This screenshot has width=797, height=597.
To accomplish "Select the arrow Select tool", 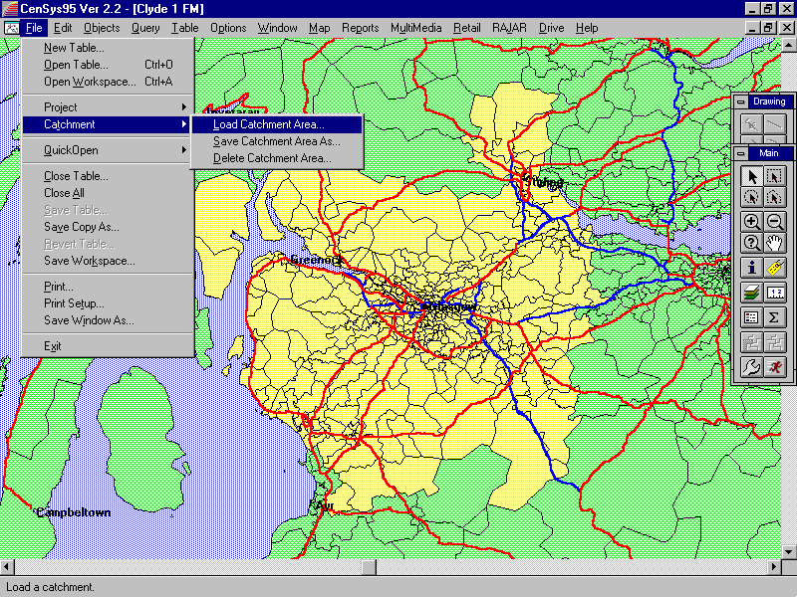I will [752, 176].
